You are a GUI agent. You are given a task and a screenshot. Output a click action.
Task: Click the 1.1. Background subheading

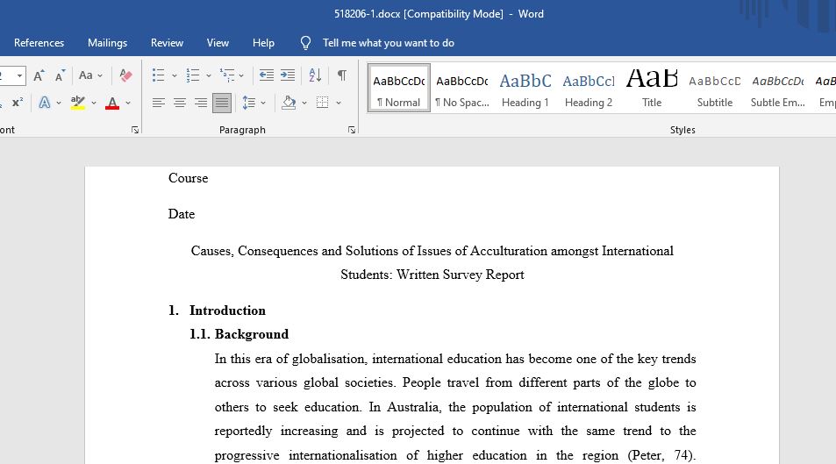coord(239,334)
